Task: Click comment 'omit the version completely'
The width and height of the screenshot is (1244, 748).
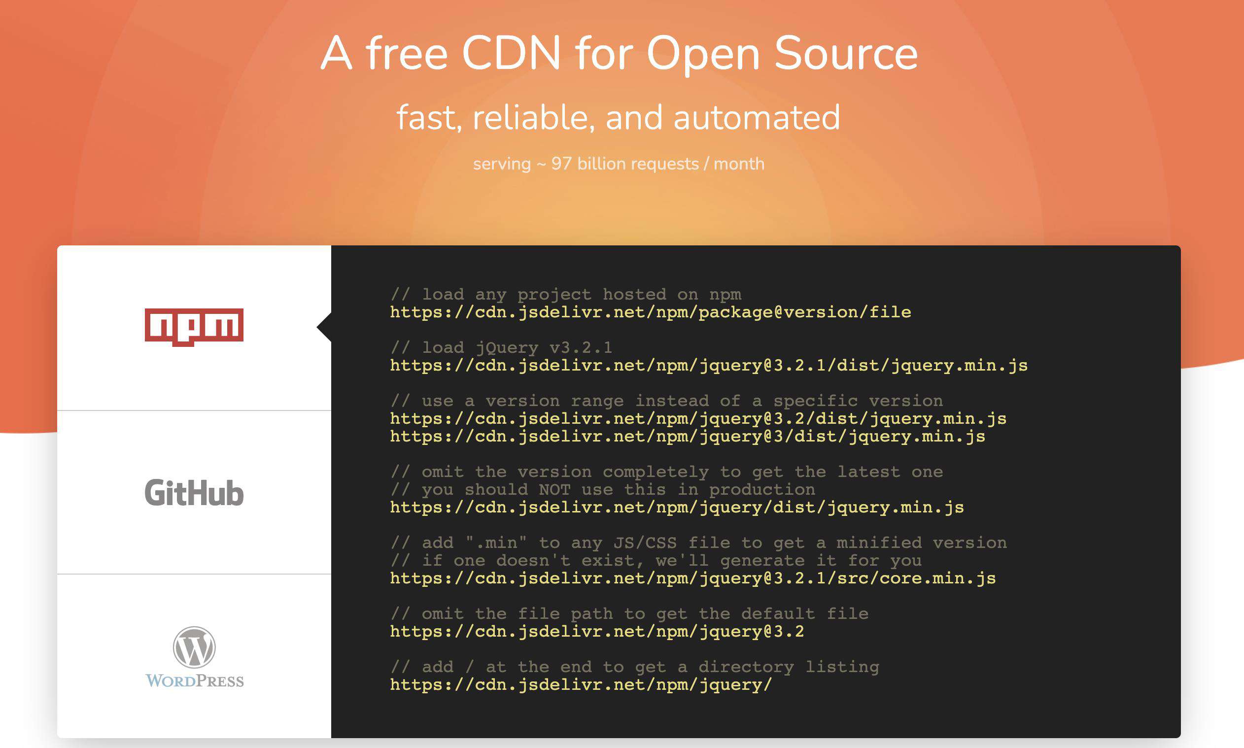Action: pyautogui.click(x=666, y=472)
